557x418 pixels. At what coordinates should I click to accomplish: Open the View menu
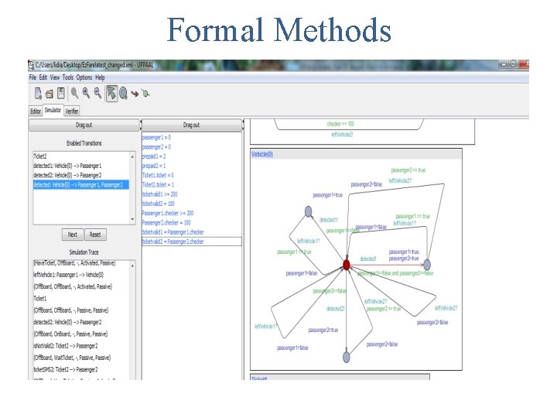pyautogui.click(x=55, y=77)
